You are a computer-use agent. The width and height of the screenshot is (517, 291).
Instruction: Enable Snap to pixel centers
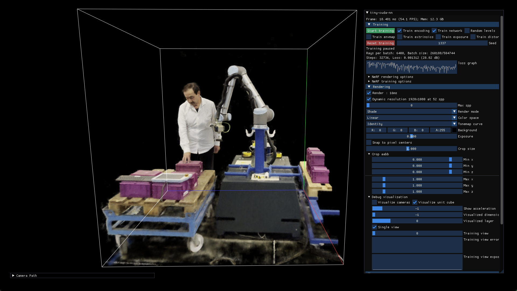[x=368, y=142]
